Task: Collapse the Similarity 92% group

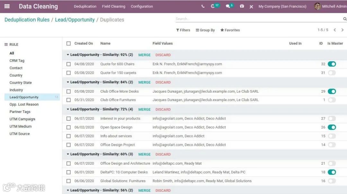Action: (68, 55)
